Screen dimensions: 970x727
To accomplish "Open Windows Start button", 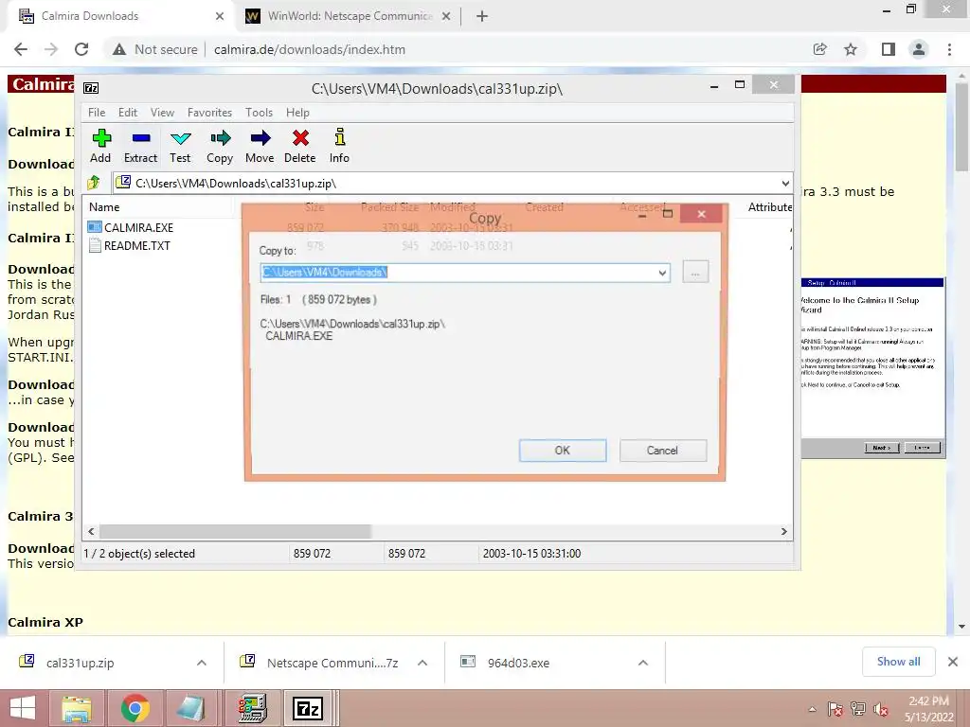I will click(x=23, y=708).
